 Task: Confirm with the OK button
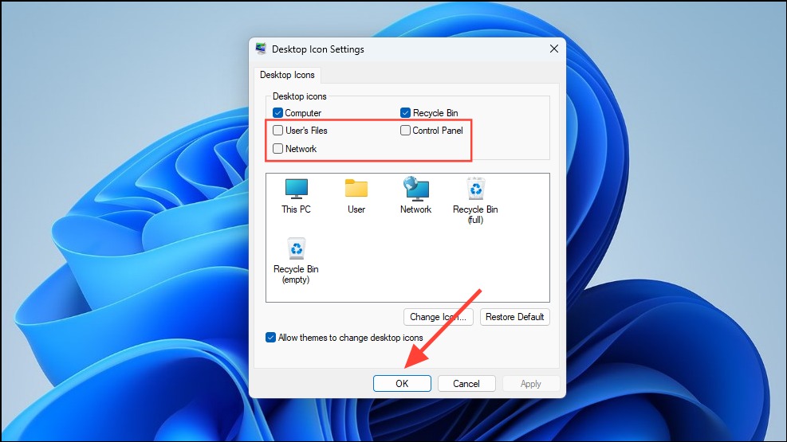pos(402,383)
